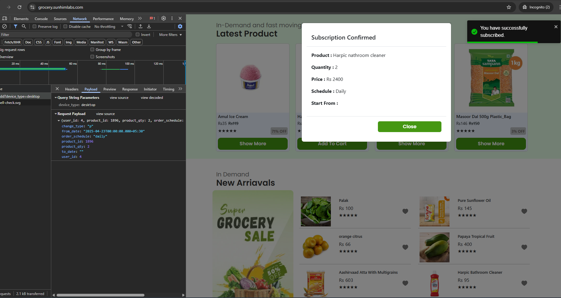Viewport: 561px width, 298px height.
Task: Collapse Query String Parameters section
Action: 56,98
